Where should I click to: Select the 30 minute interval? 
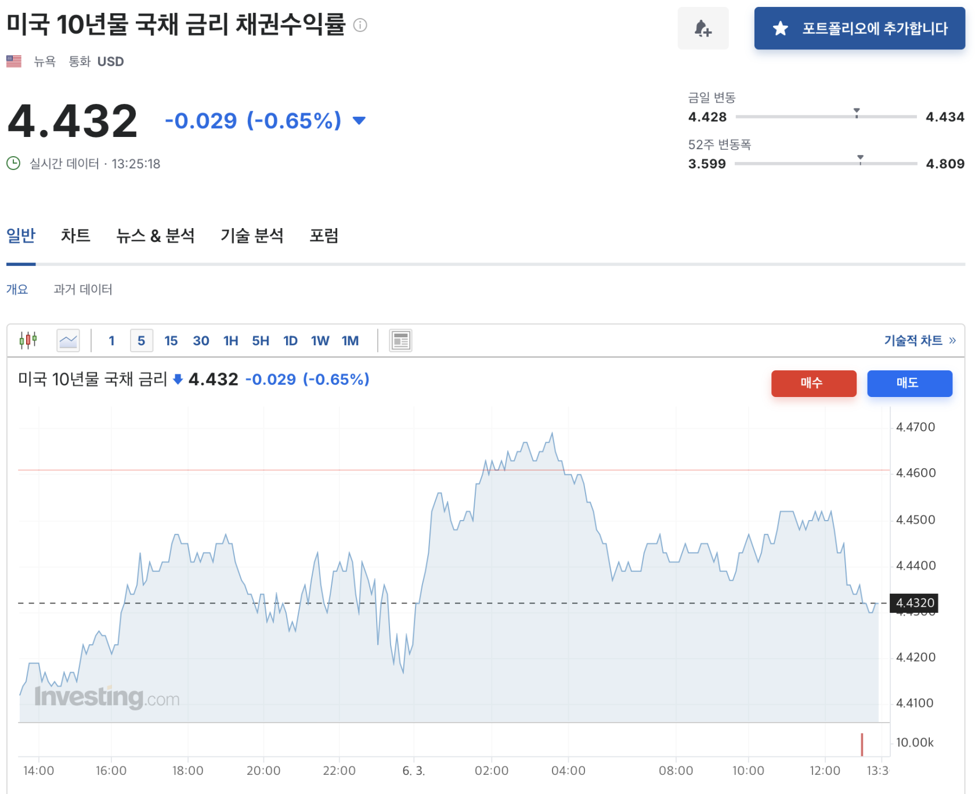[x=201, y=341]
